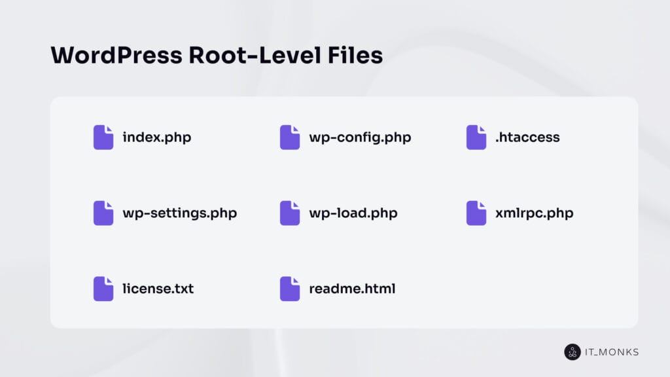This screenshot has width=670, height=377.
Task: Open the index.php filename label
Action: (x=157, y=137)
